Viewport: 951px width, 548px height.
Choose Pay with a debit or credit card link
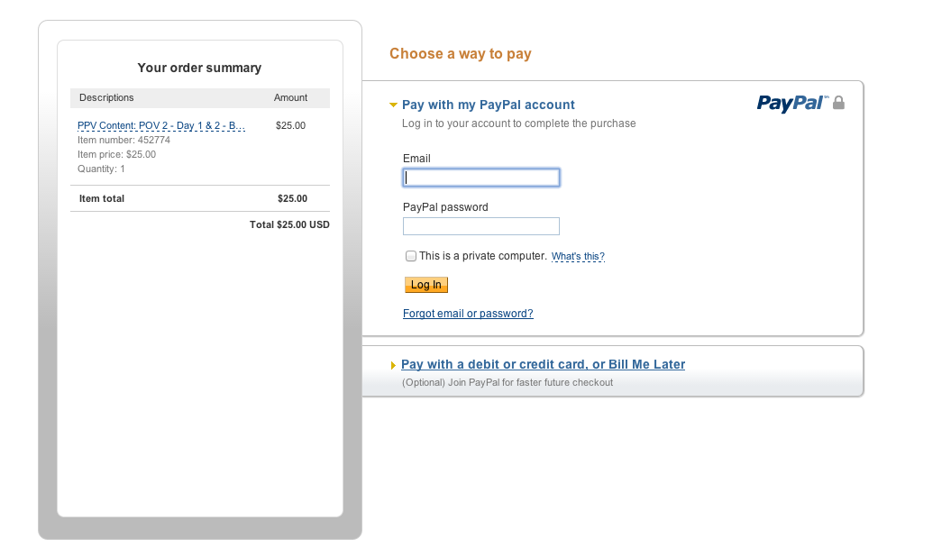543,364
